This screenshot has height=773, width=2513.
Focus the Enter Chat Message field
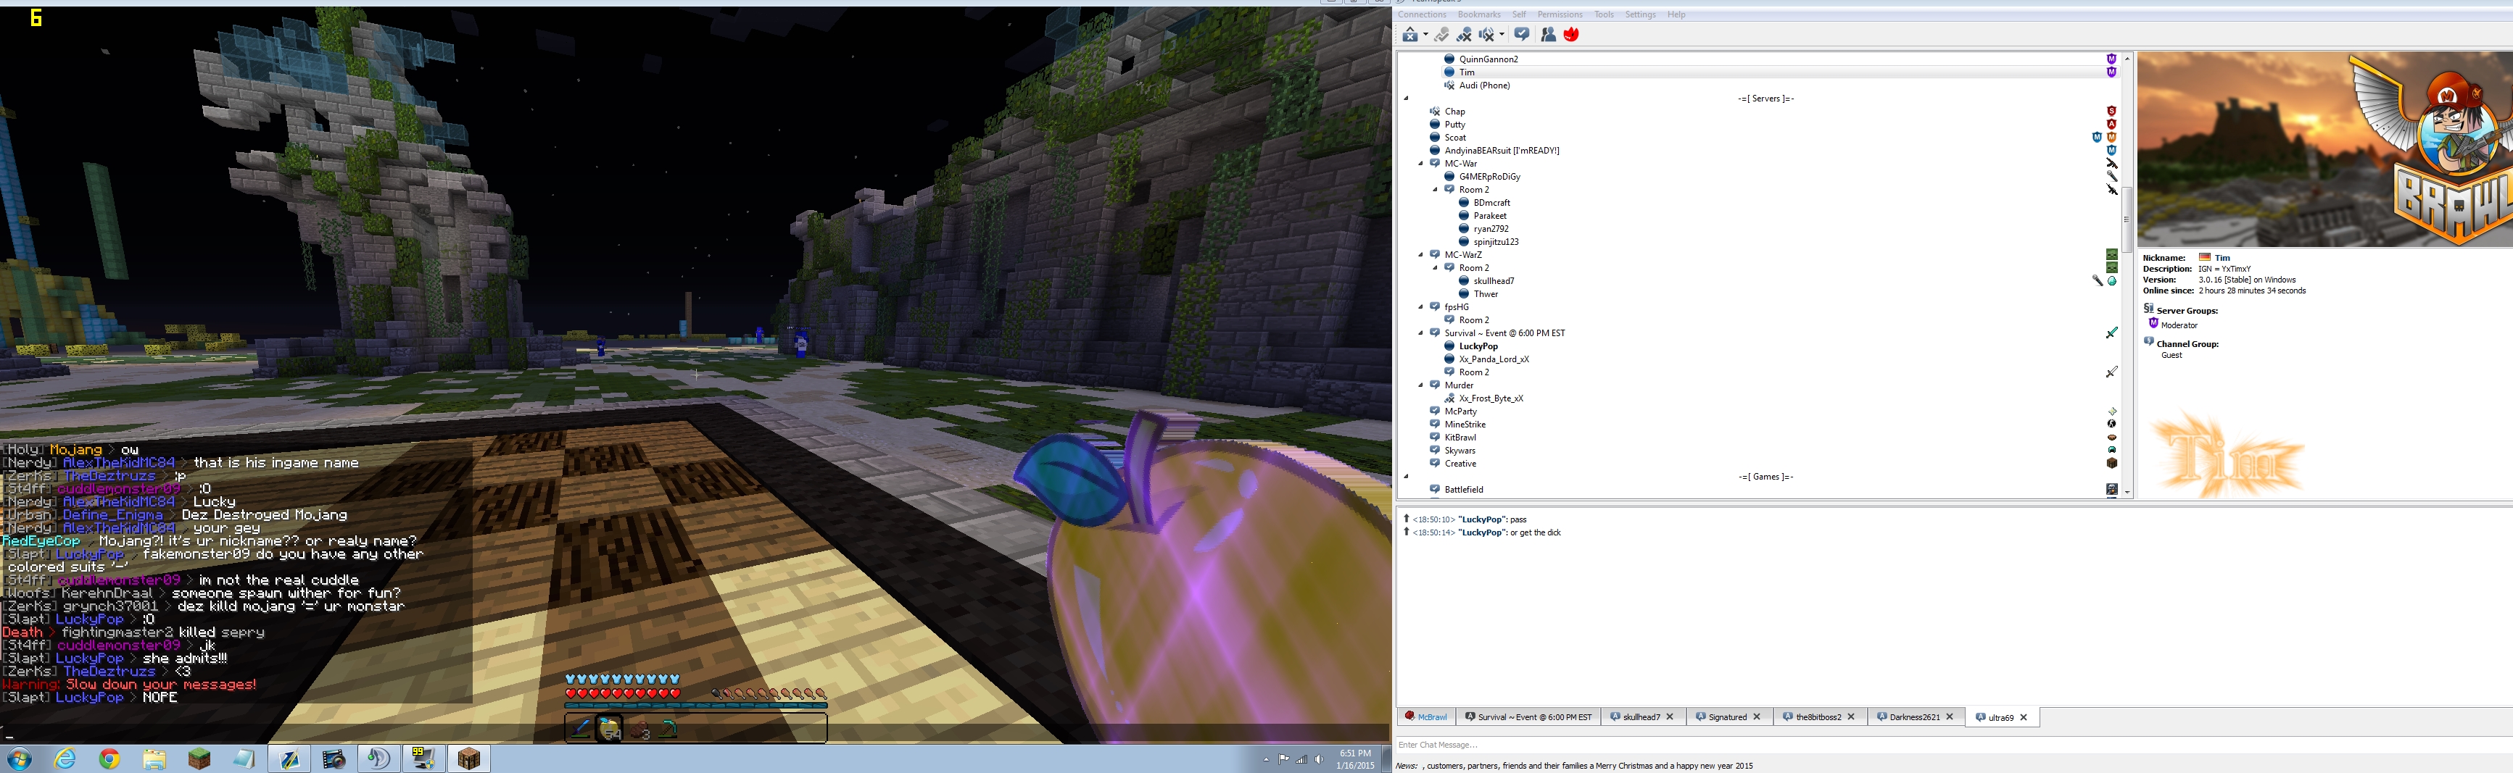[1953, 745]
